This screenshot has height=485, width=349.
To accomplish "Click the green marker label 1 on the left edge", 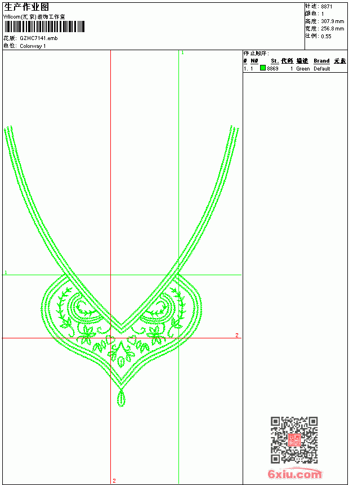I will tap(6, 272).
